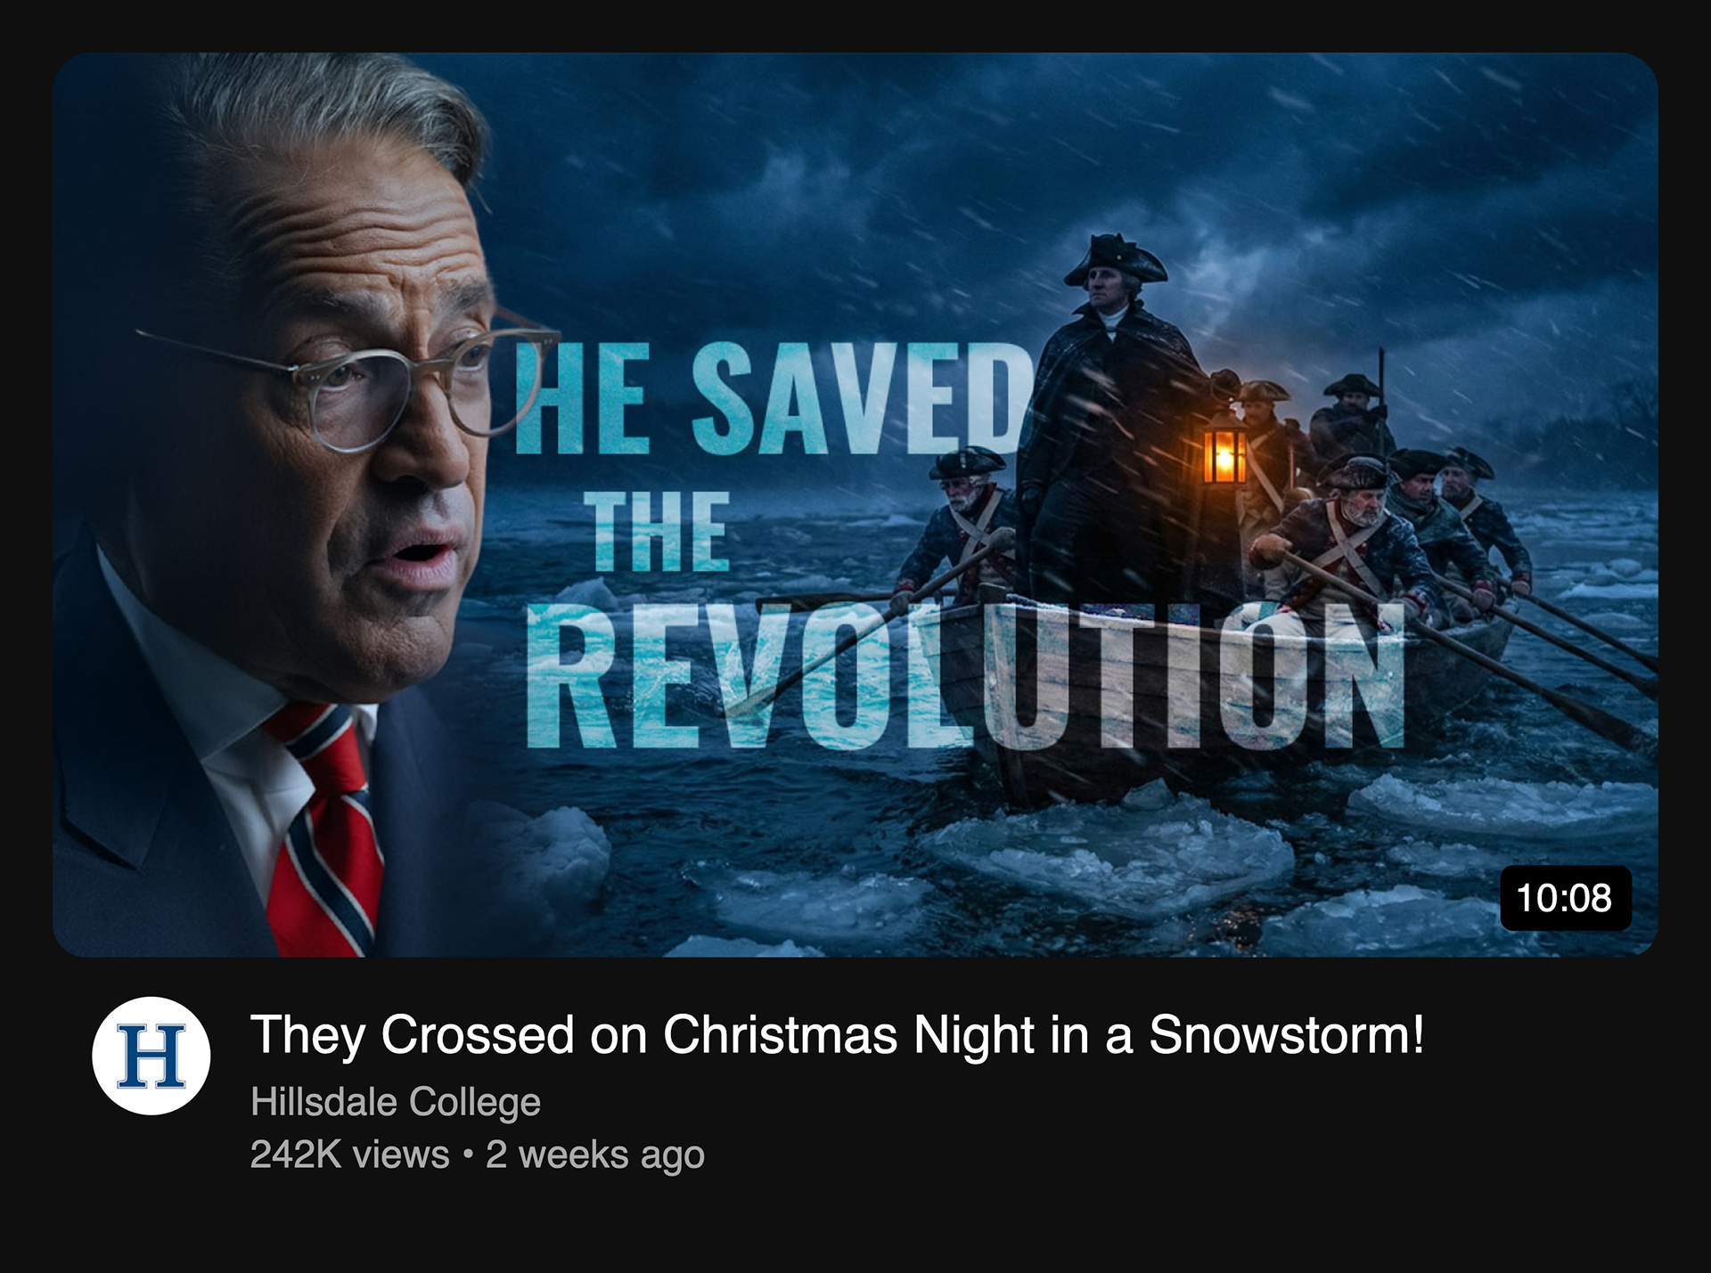Click the tricorn hat of the standing figure
This screenshot has height=1273, width=1711.
pos(1114,257)
